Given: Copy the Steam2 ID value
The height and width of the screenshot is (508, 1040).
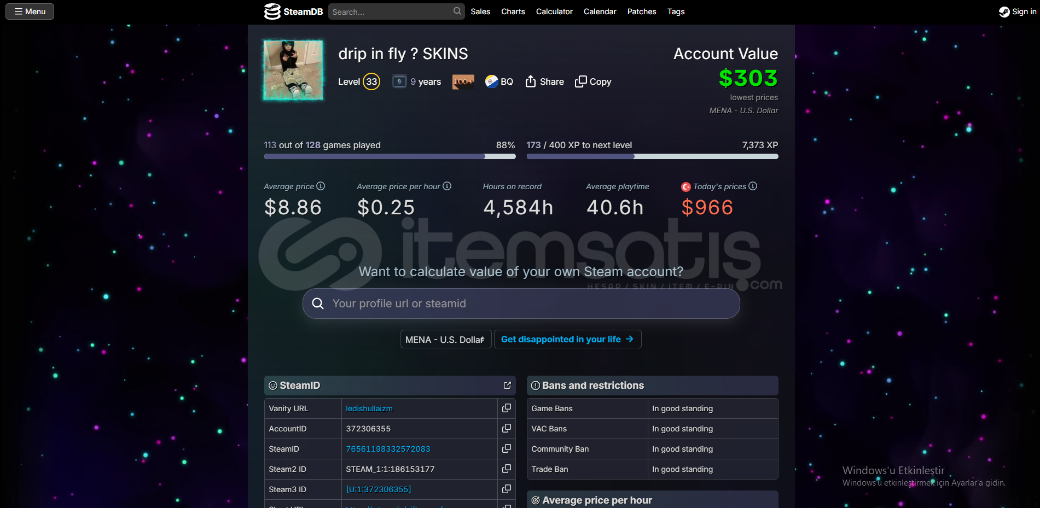Looking at the screenshot, I should [507, 469].
